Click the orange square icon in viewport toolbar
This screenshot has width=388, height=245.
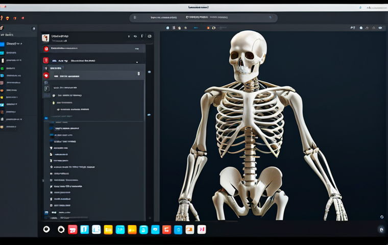pyautogui.click(x=208, y=28)
